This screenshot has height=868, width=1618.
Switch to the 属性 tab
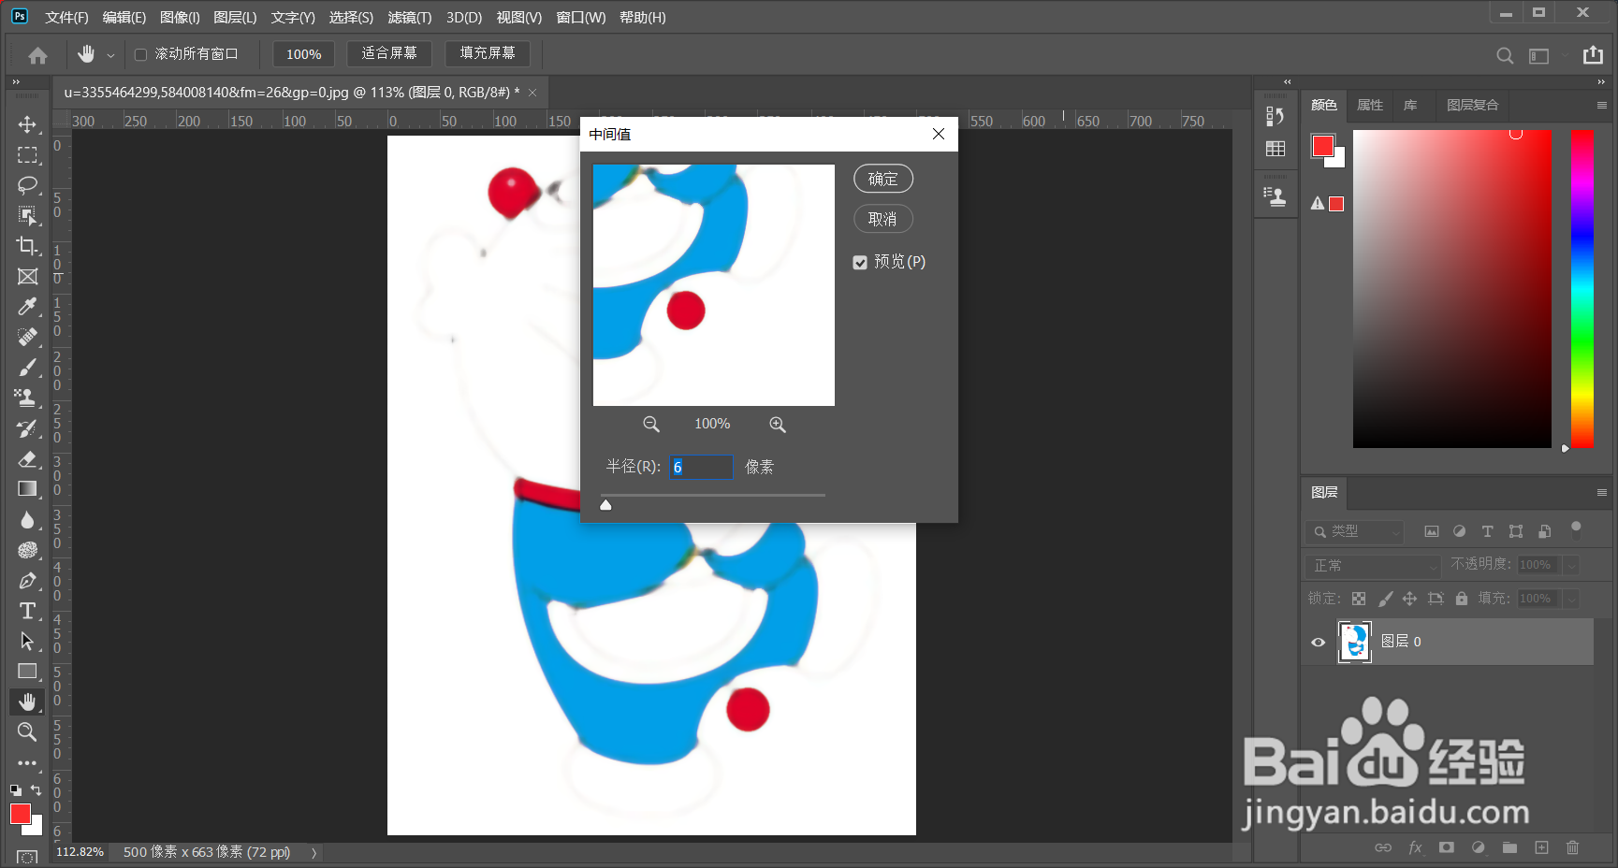click(x=1369, y=105)
